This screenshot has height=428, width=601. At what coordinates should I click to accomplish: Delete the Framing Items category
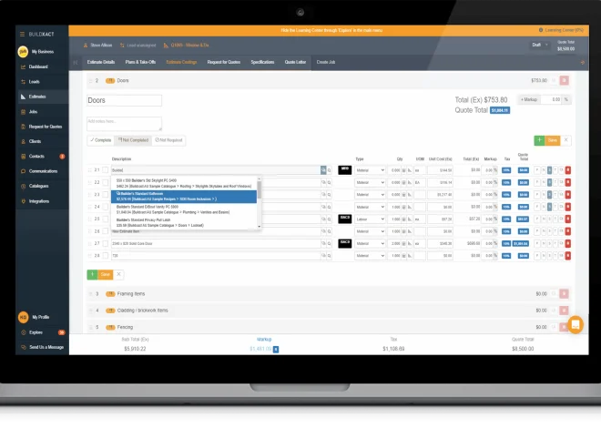tap(564, 294)
